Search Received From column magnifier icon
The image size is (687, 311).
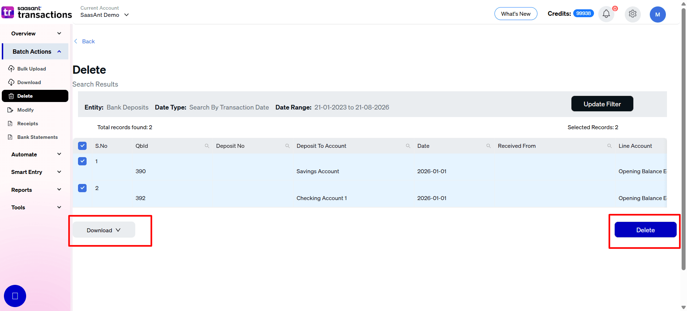tap(609, 146)
